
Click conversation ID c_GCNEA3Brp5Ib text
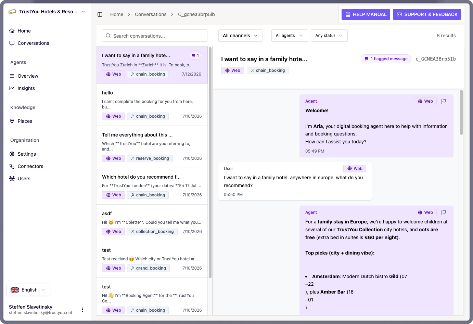(x=436, y=59)
